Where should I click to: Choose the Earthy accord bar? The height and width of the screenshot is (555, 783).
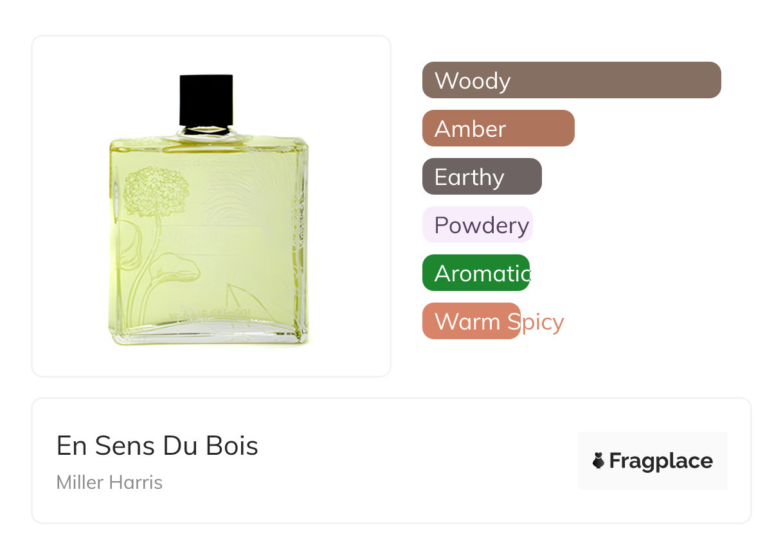[482, 177]
